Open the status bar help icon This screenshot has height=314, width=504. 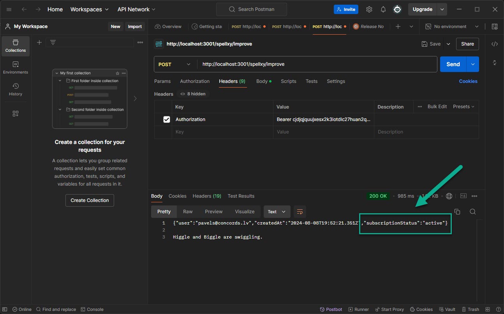tap(499, 309)
